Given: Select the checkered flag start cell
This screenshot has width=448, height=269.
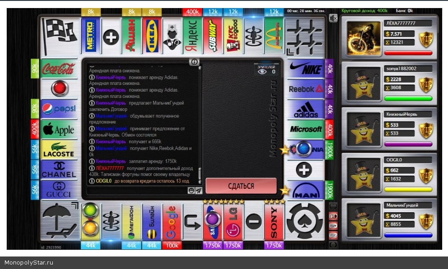Looking at the screenshot, I should point(60,36).
